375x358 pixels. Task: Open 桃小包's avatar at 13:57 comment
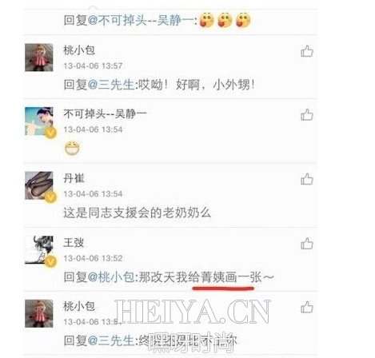tap(39, 58)
